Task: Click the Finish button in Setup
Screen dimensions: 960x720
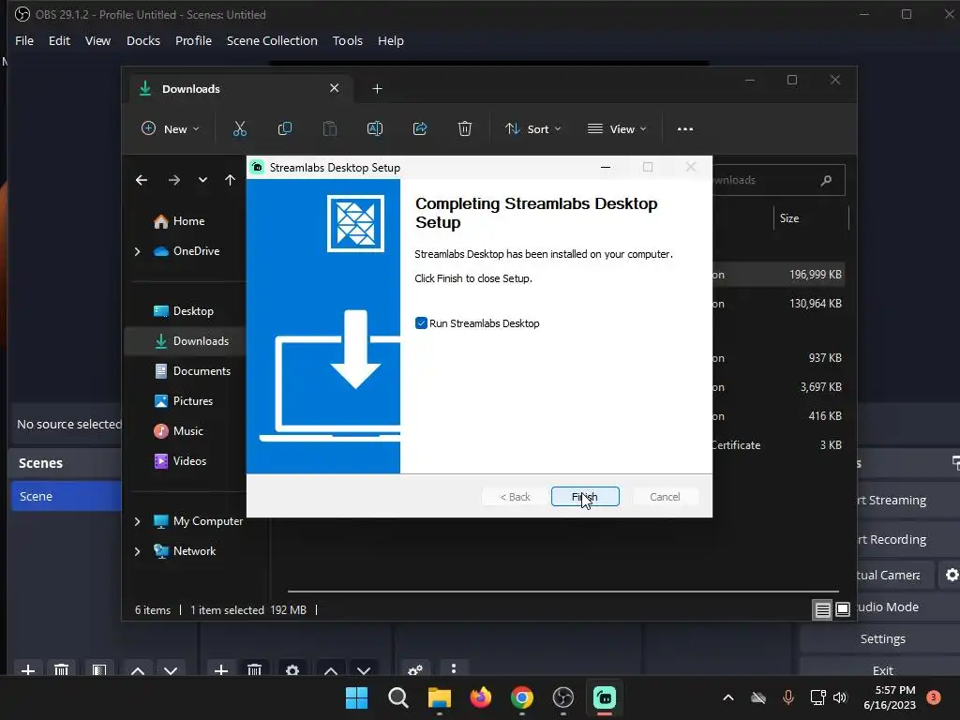Action: (585, 497)
